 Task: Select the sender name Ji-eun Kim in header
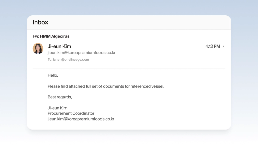click(59, 46)
